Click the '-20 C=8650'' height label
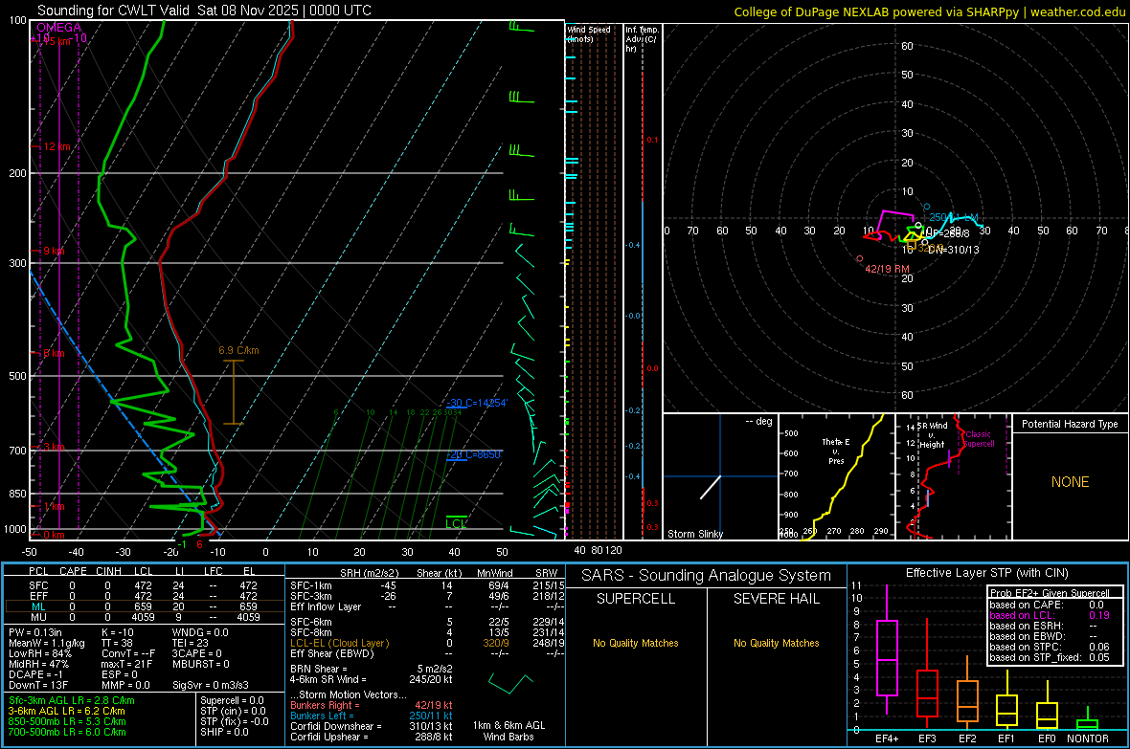This screenshot has width=1130, height=749. (x=473, y=454)
